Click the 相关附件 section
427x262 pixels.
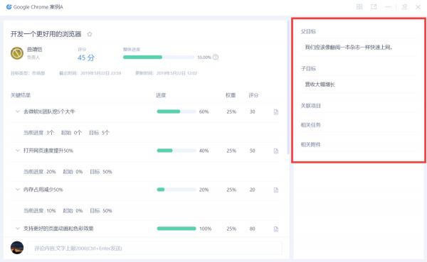click(x=310, y=145)
